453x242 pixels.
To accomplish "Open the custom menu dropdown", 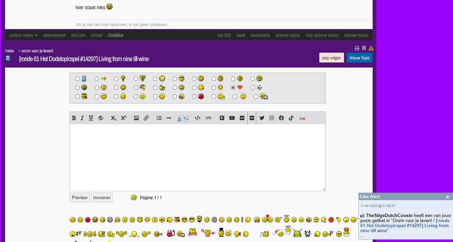I will click(23, 35).
